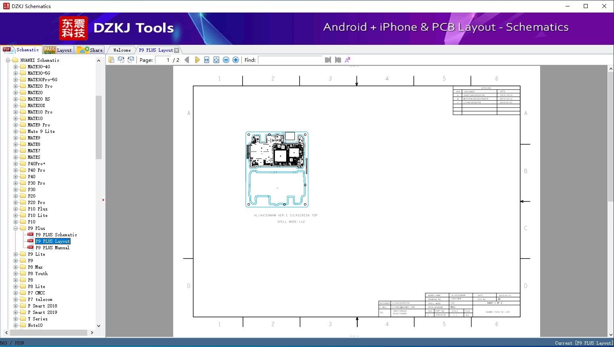Viewport: 614px width, 347px height.
Task: Collapse the P9 Plus folder node
Action: tap(15, 228)
